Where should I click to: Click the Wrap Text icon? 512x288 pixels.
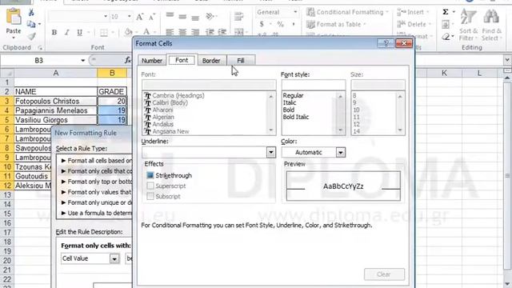point(239,16)
